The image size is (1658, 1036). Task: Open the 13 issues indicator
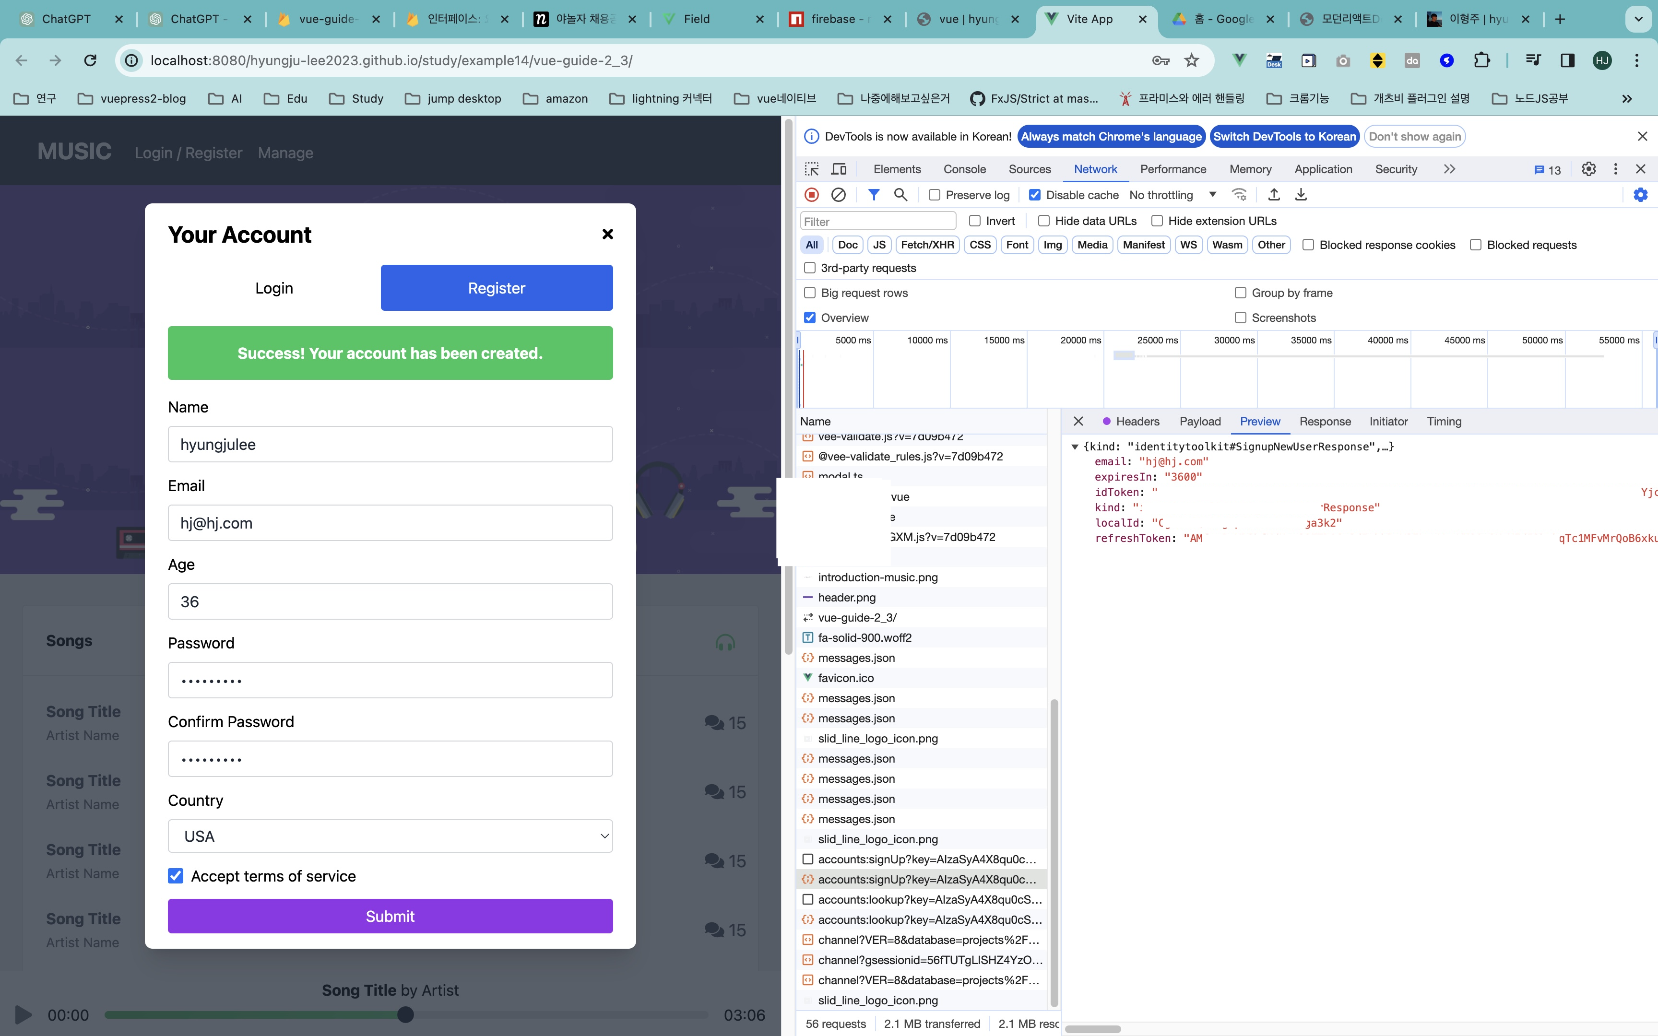coord(1548,169)
